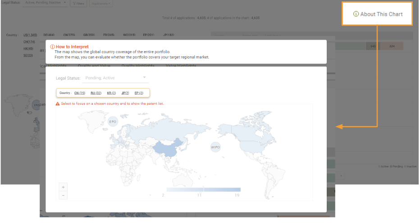Select country RU (32) in modal
The height and width of the screenshot is (223, 420).
[x=96, y=93]
